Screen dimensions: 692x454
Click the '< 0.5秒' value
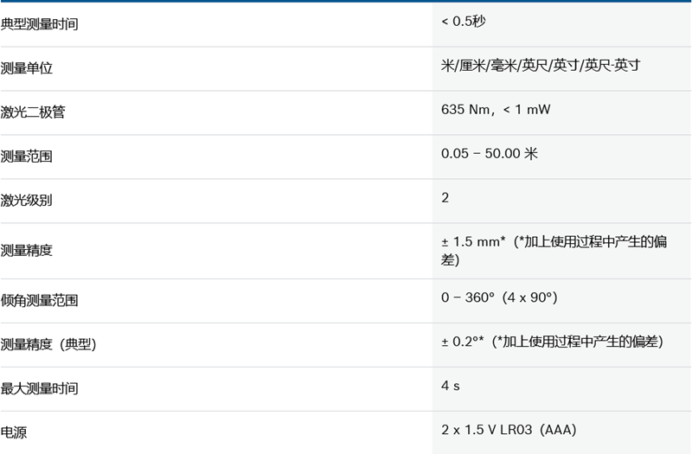coord(464,21)
